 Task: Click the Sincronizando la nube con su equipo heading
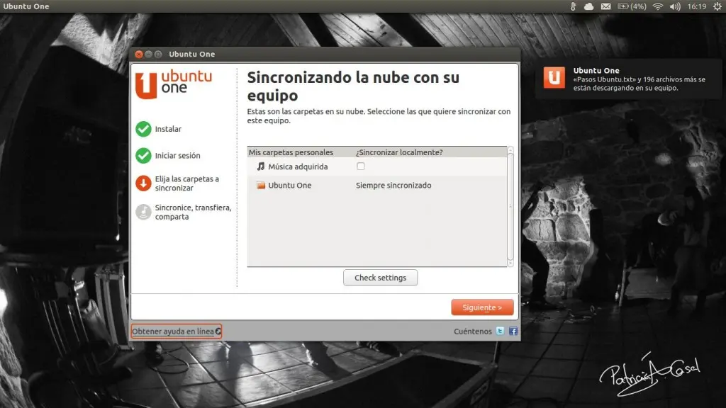[x=353, y=86]
